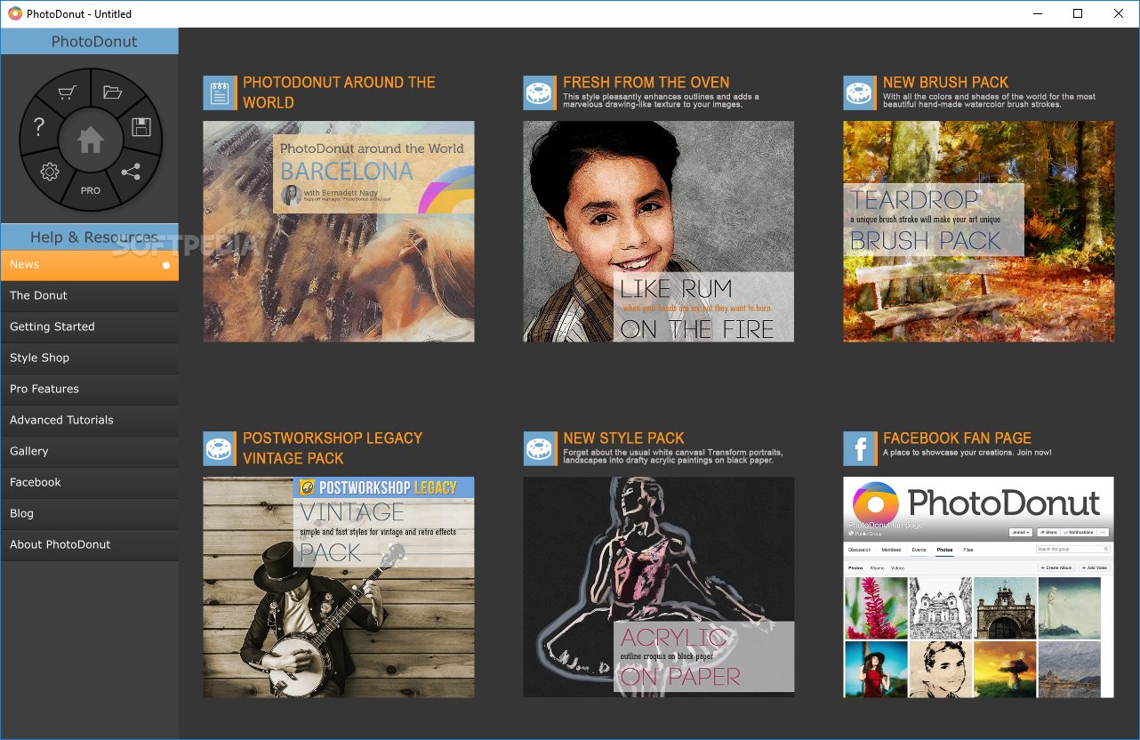Select the PRO segment of the donut wheel
Screen dimensions: 1140x740
pyautogui.click(x=91, y=190)
